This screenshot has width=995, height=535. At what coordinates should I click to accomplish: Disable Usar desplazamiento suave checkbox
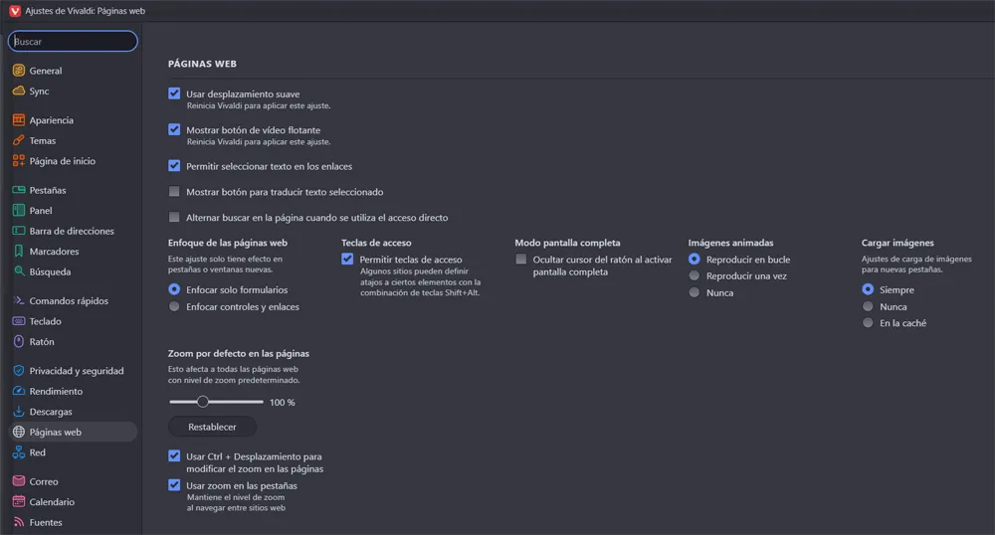tap(174, 93)
